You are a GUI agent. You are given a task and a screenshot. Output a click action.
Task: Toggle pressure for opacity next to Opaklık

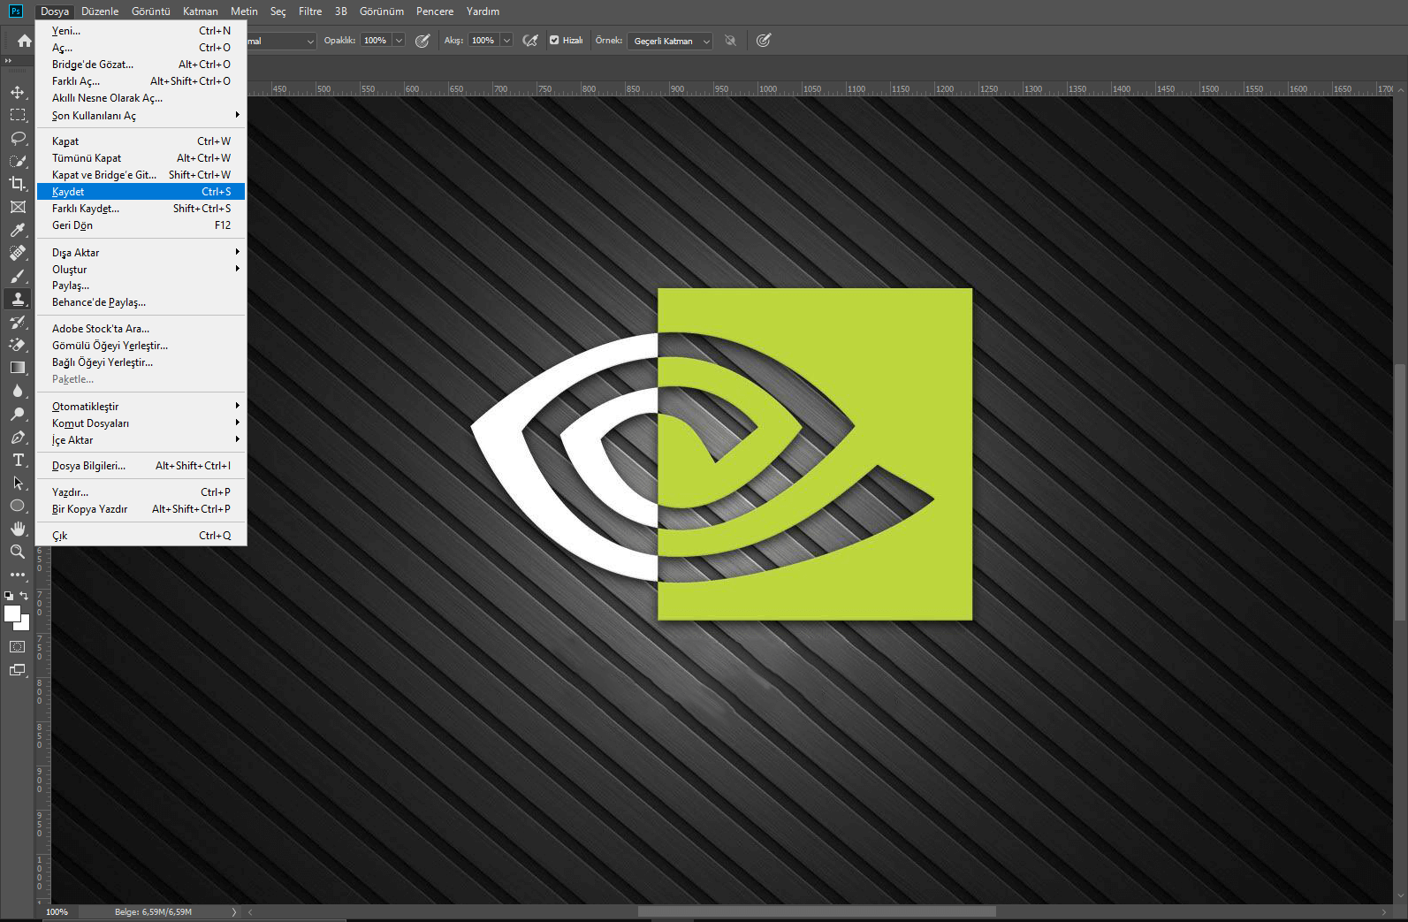pyautogui.click(x=422, y=41)
